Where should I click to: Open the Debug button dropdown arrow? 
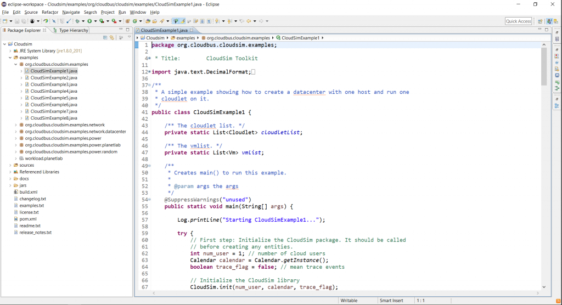(x=83, y=21)
